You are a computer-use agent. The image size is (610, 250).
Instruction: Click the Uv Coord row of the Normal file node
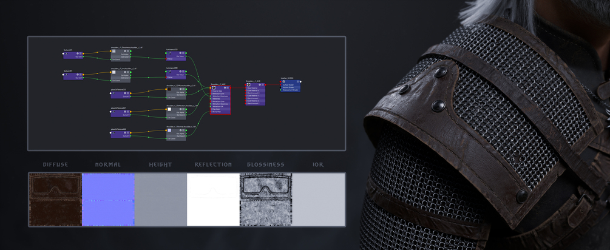pos(176,139)
